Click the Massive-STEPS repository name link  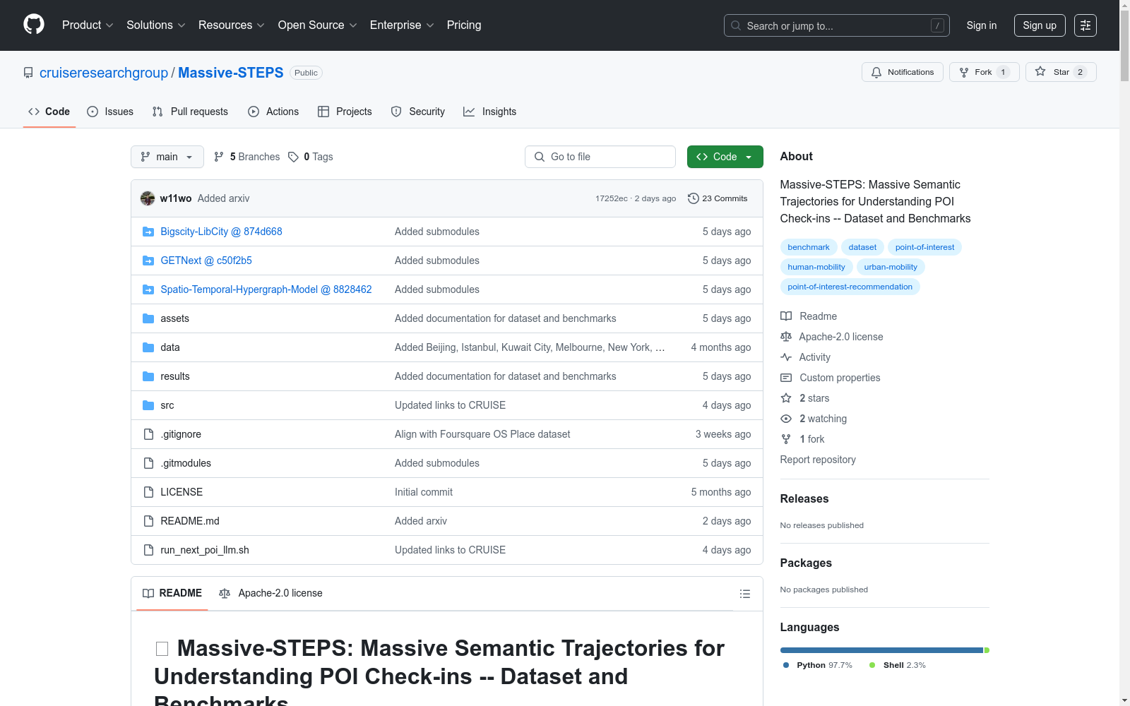(231, 73)
